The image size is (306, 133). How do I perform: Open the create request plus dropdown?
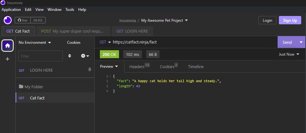pos(85,56)
